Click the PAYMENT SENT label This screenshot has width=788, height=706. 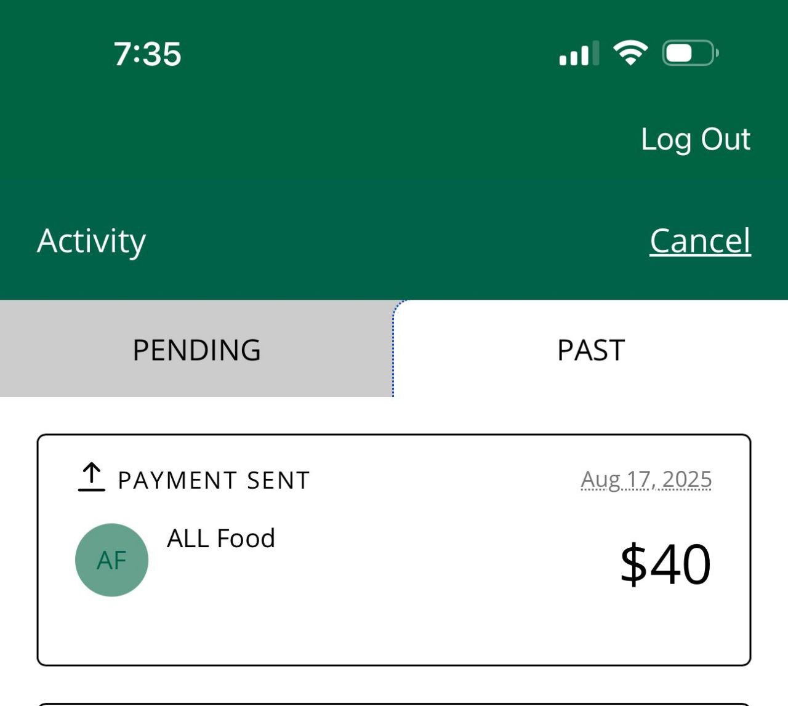214,480
